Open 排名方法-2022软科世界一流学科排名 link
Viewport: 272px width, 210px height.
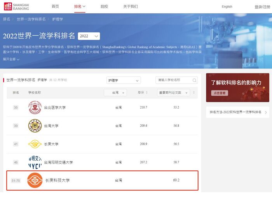point(235,112)
